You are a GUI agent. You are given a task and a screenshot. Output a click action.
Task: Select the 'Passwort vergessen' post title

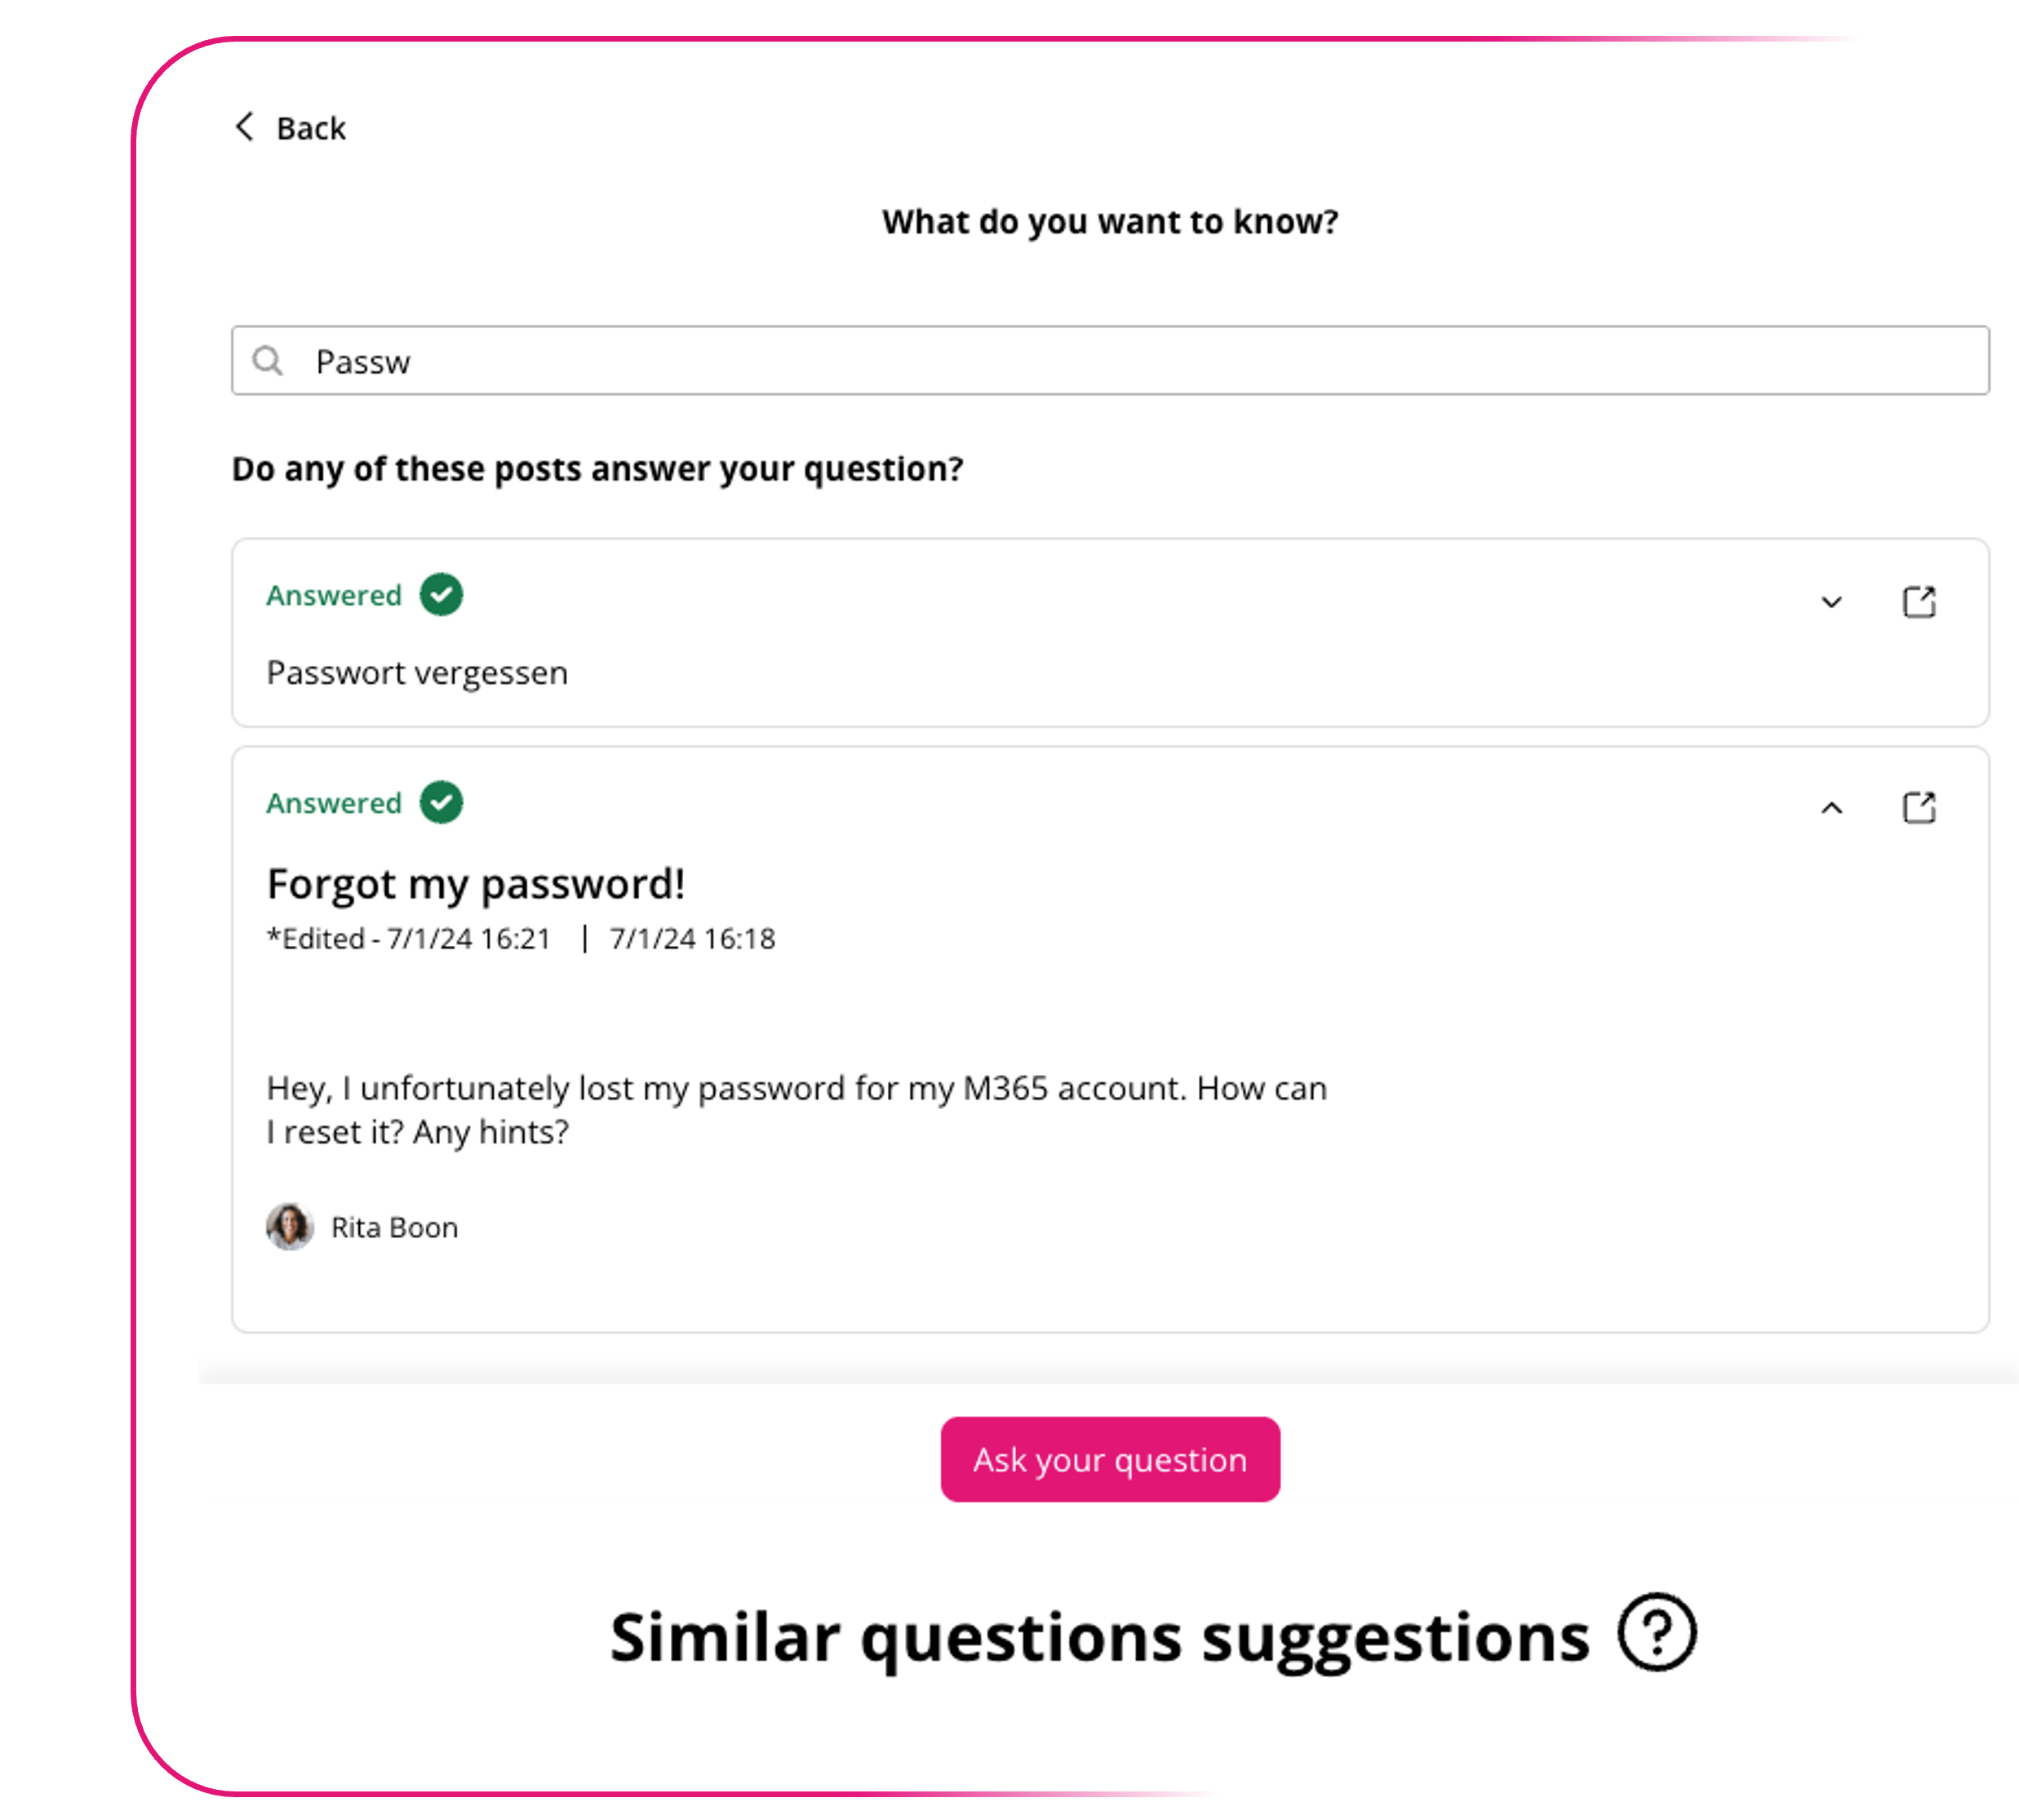417,673
